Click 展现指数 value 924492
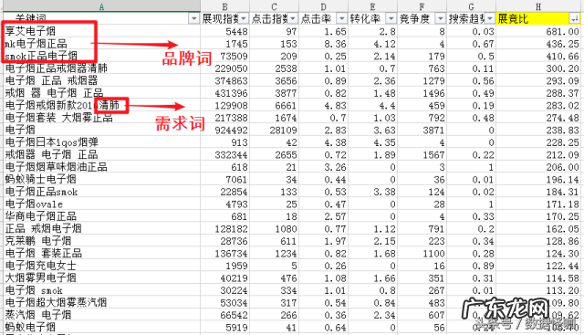 [x=231, y=130]
